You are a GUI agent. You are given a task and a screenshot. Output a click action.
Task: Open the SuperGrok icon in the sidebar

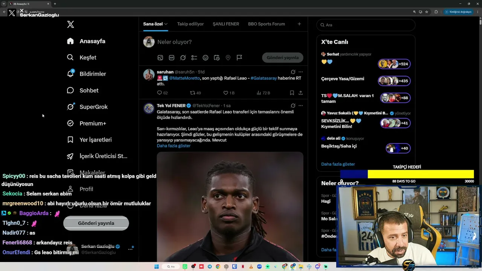[70, 107]
